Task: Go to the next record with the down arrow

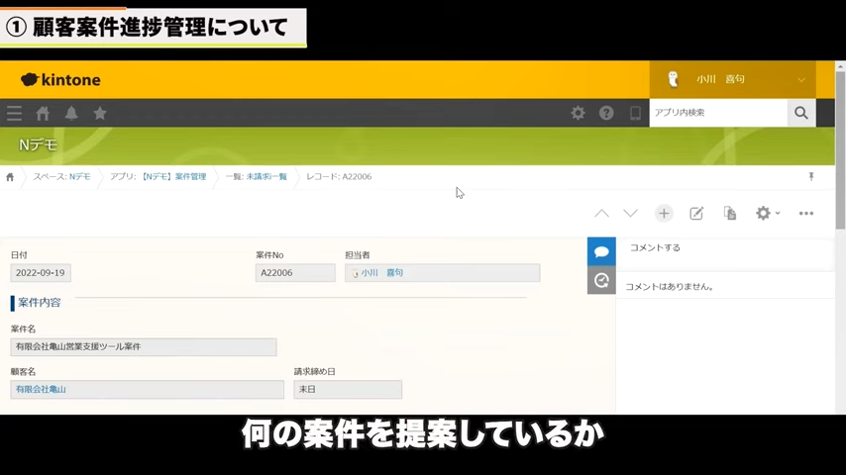Action: pyautogui.click(x=630, y=214)
